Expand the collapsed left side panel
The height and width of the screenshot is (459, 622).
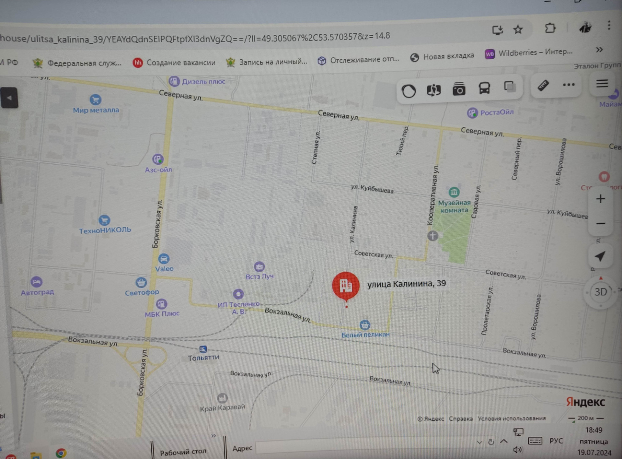9,98
